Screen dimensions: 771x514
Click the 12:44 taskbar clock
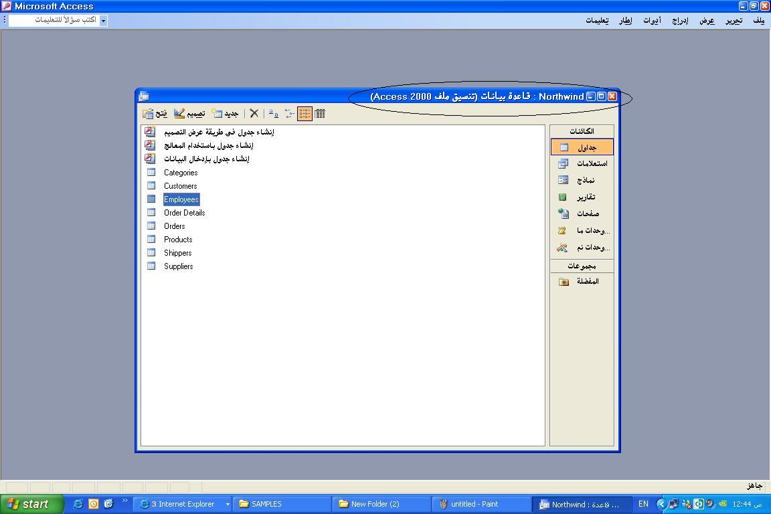747,504
